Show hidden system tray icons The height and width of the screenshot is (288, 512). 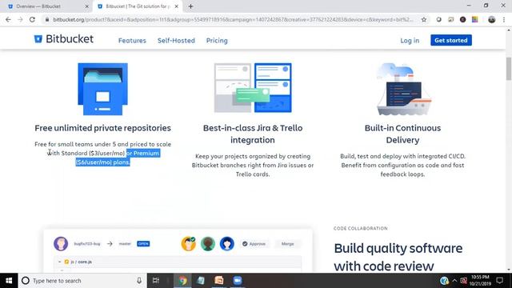454,281
